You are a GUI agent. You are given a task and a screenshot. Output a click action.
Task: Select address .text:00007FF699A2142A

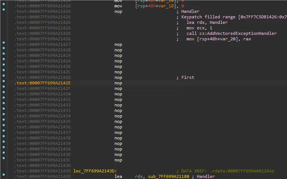pos(42,61)
